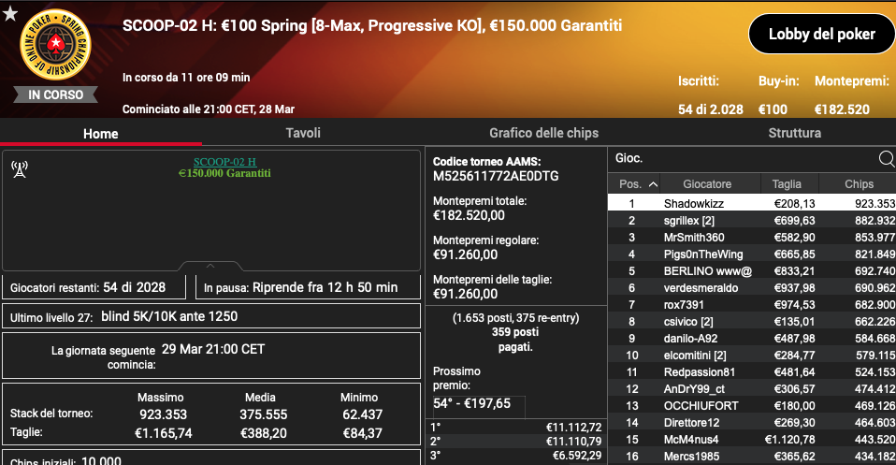
Task: Click the Riprende fra 12 h 50 min status
Action: click(x=325, y=287)
